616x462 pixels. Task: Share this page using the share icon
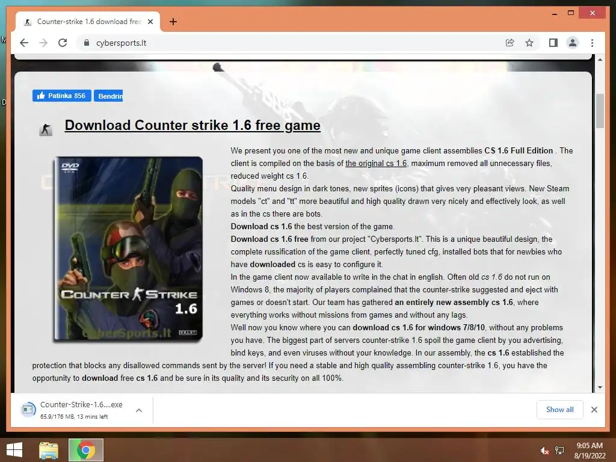[x=510, y=43]
